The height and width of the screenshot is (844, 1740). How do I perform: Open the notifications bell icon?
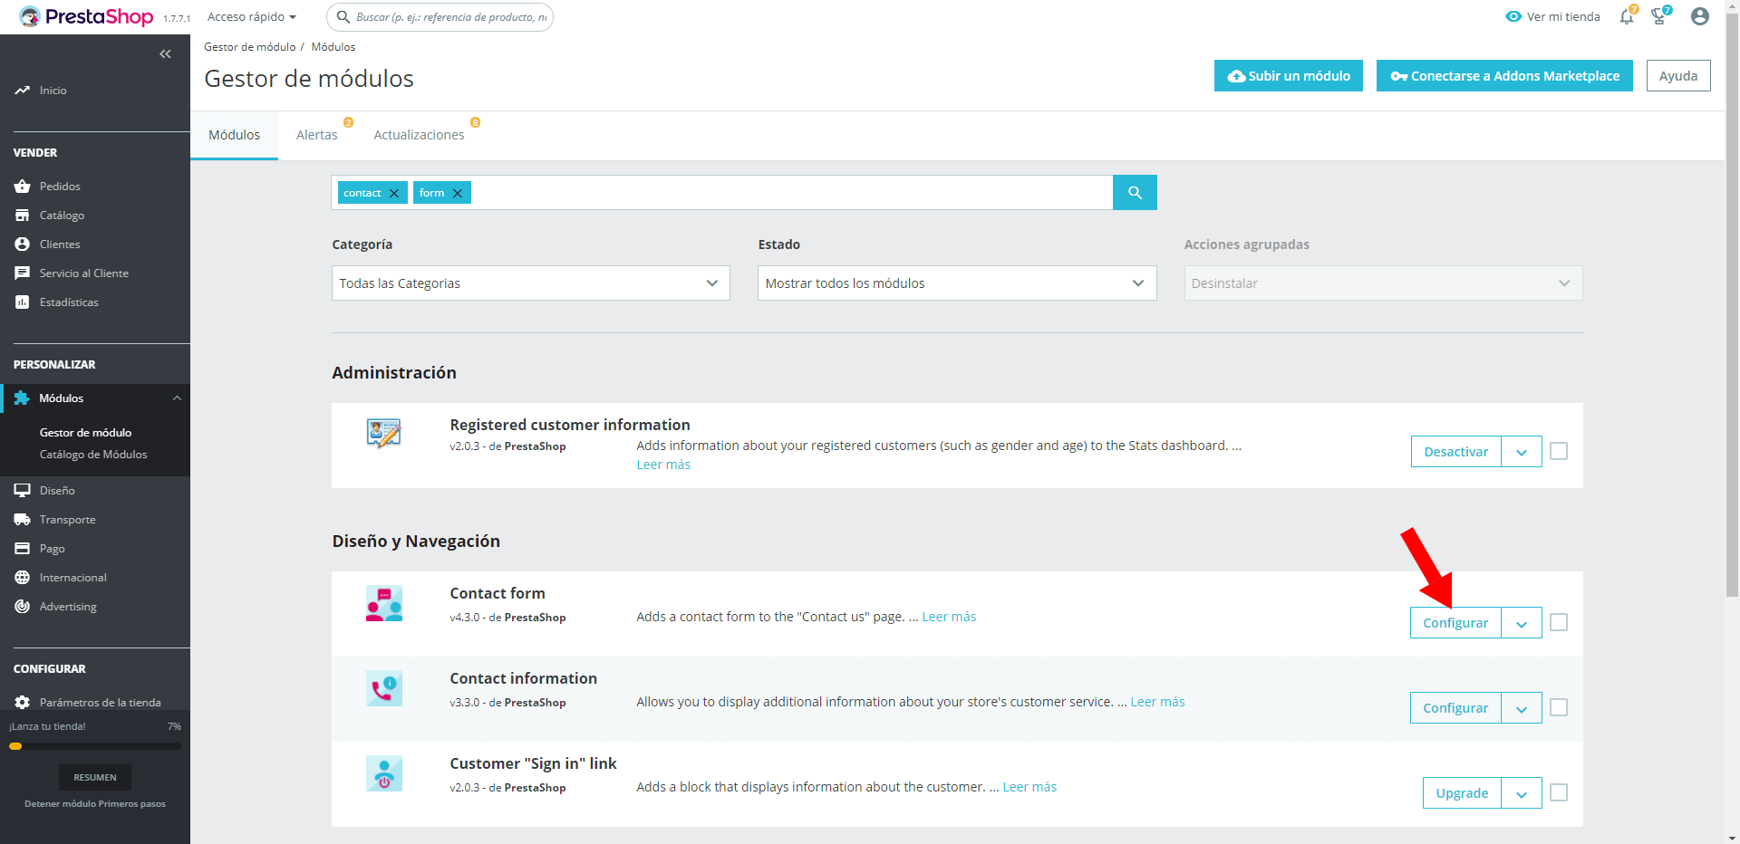[x=1627, y=16]
